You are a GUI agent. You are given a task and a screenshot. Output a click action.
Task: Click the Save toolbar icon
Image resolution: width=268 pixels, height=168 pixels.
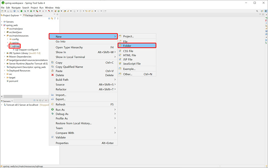(x=8, y=11)
